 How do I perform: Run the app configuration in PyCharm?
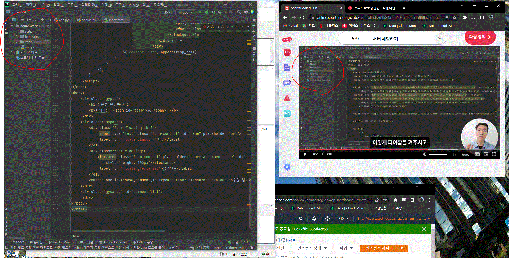pyautogui.click(x=200, y=12)
